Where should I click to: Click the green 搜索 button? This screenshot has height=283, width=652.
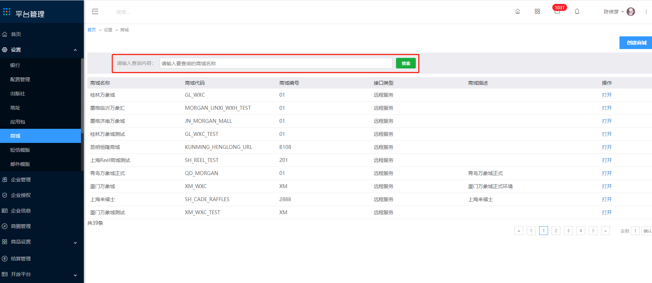click(x=406, y=64)
